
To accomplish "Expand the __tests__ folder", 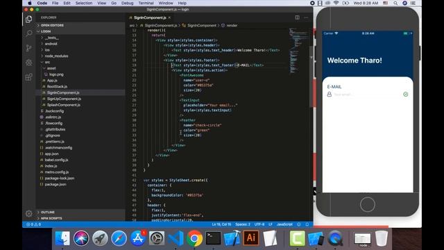I will [x=80, y=37].
